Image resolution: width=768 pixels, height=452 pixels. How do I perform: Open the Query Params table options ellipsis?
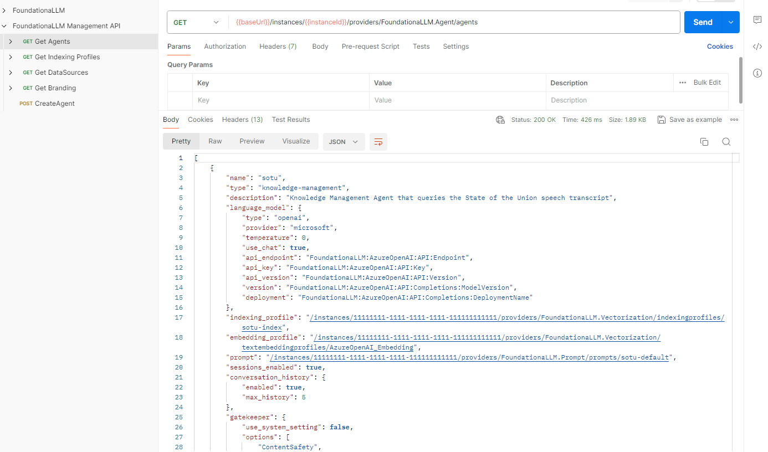(x=683, y=83)
